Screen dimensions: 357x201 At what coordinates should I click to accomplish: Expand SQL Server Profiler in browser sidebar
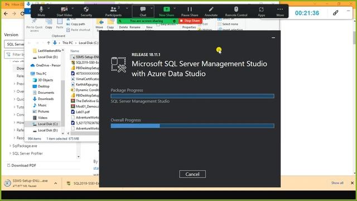pyautogui.click(x=10, y=154)
